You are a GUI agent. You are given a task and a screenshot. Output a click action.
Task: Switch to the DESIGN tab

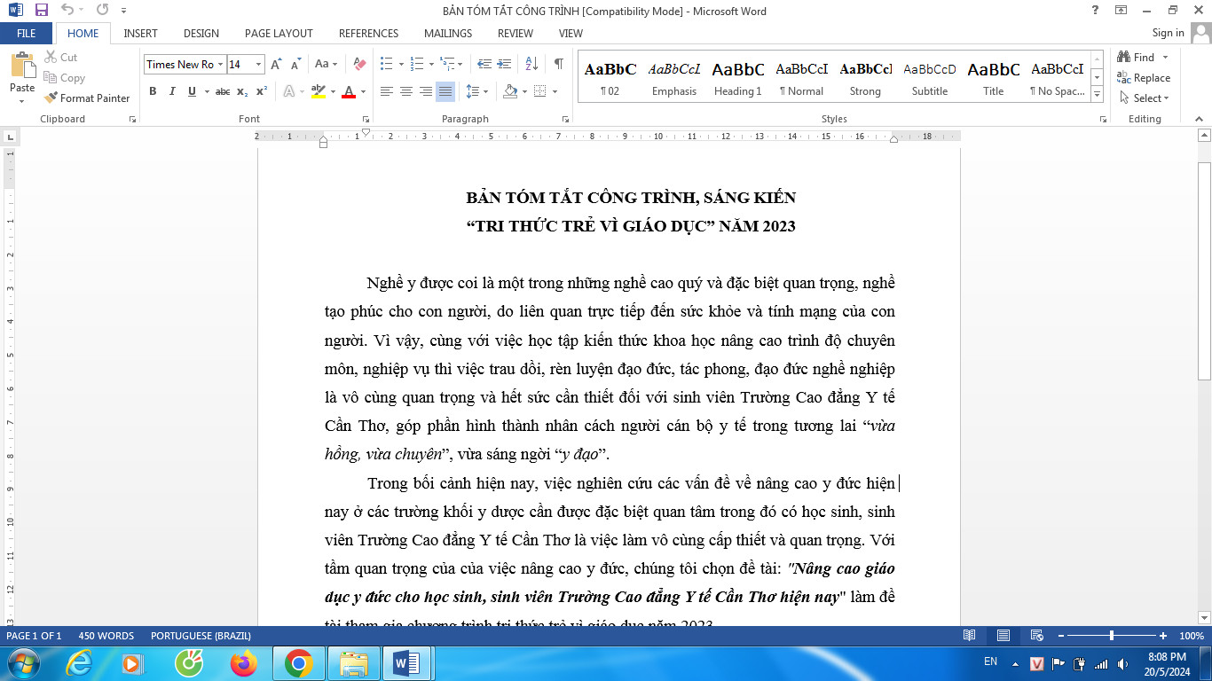pyautogui.click(x=201, y=33)
